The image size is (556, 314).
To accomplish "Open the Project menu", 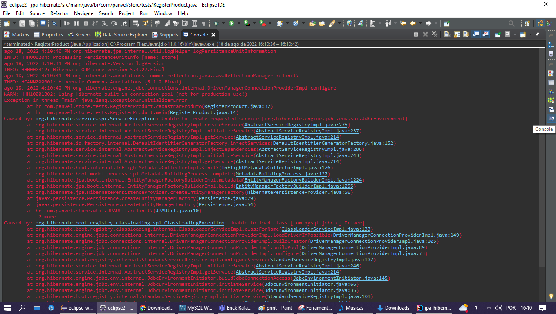I will (x=126, y=13).
